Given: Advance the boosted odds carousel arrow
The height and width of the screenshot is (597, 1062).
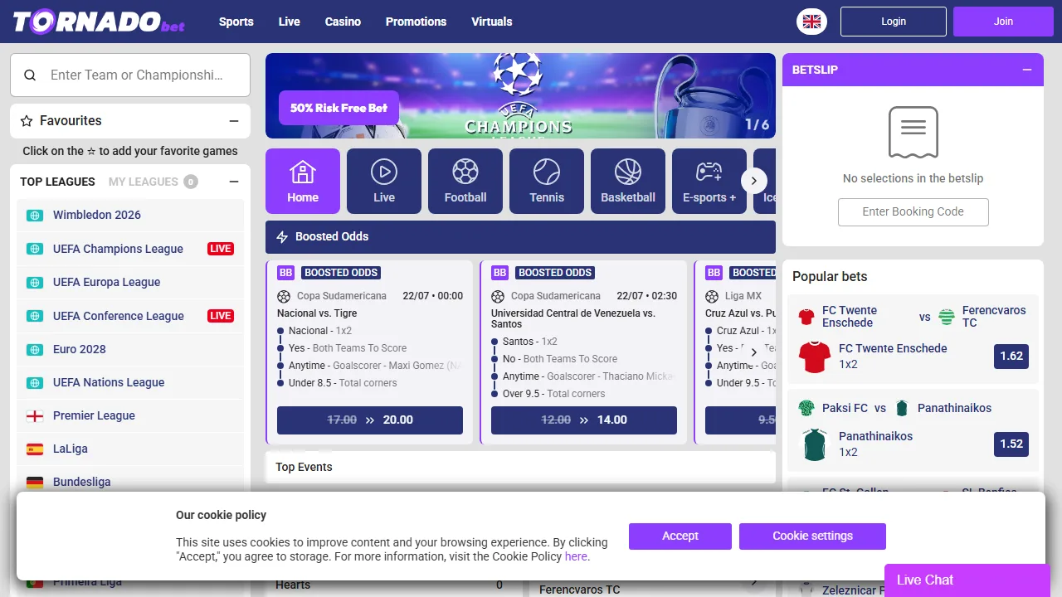Looking at the screenshot, I should pyautogui.click(x=754, y=352).
